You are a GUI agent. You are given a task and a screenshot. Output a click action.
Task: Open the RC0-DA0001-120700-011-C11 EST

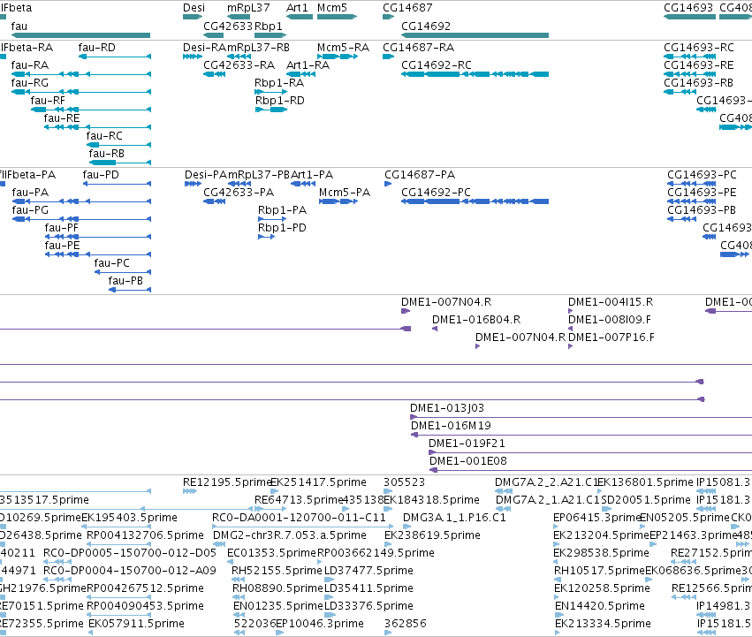point(302,527)
